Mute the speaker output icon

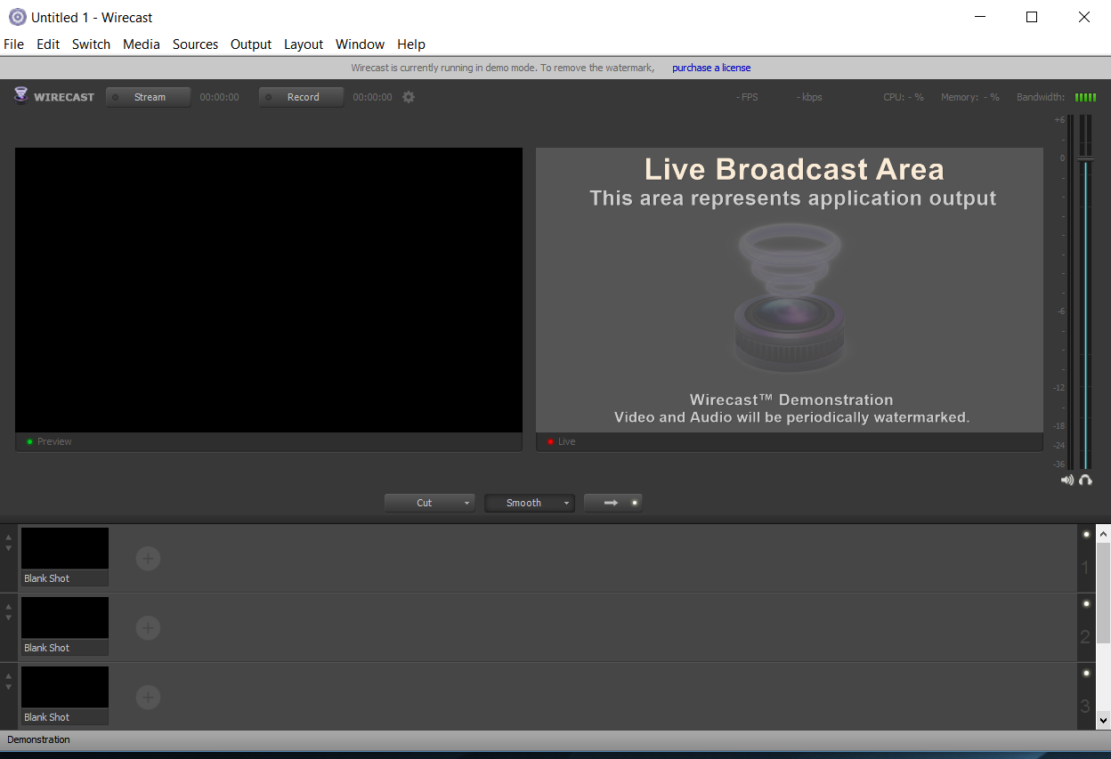coord(1067,480)
